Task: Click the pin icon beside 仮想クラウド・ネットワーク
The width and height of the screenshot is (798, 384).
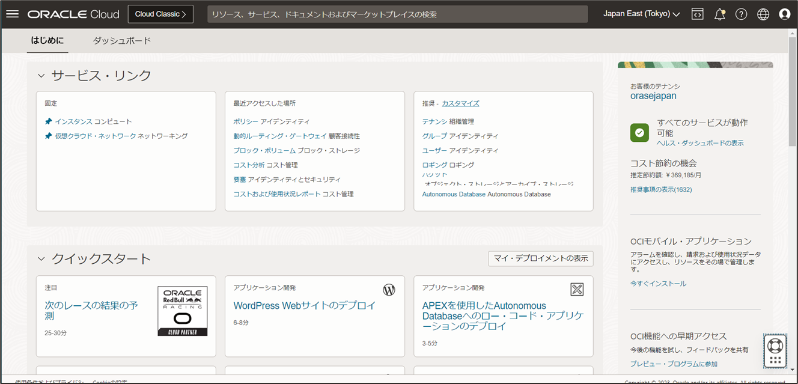Action: pos(49,136)
